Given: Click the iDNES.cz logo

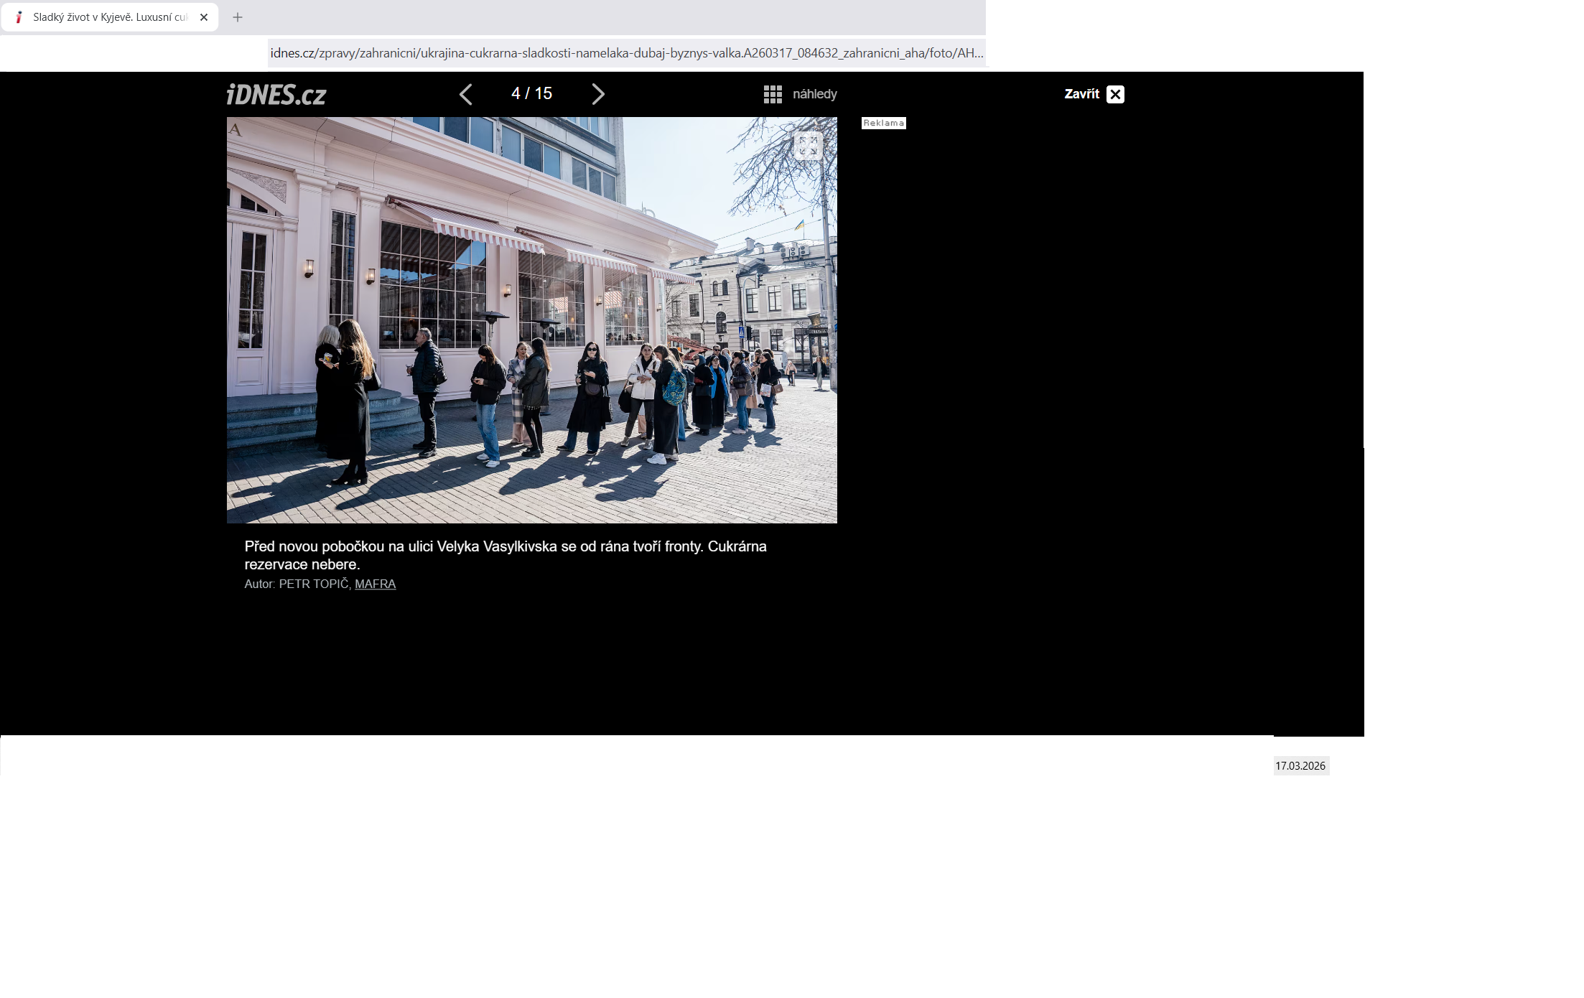Looking at the screenshot, I should point(276,95).
